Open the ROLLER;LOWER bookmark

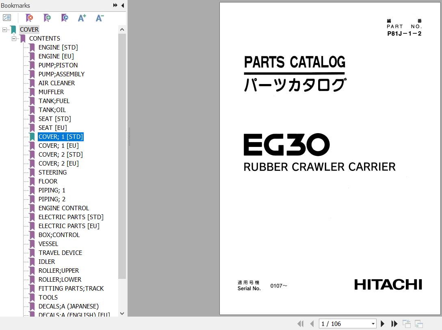(x=60, y=280)
